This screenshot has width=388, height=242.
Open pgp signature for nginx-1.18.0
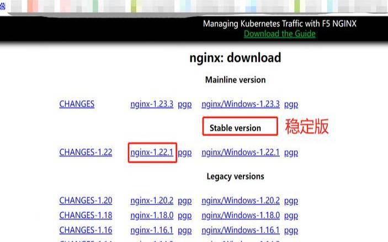[184, 216]
